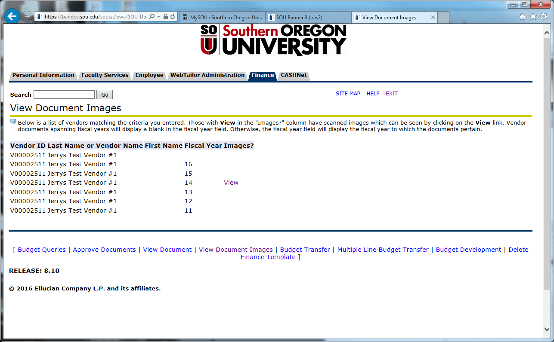Open the CASHNet tab
The height and width of the screenshot is (342, 554).
tap(294, 75)
